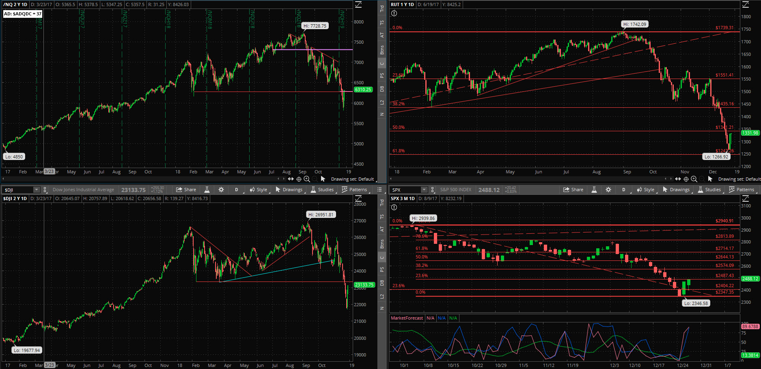Open the PS side tab next to /NQ chart
761x369 pixels.
382,75
